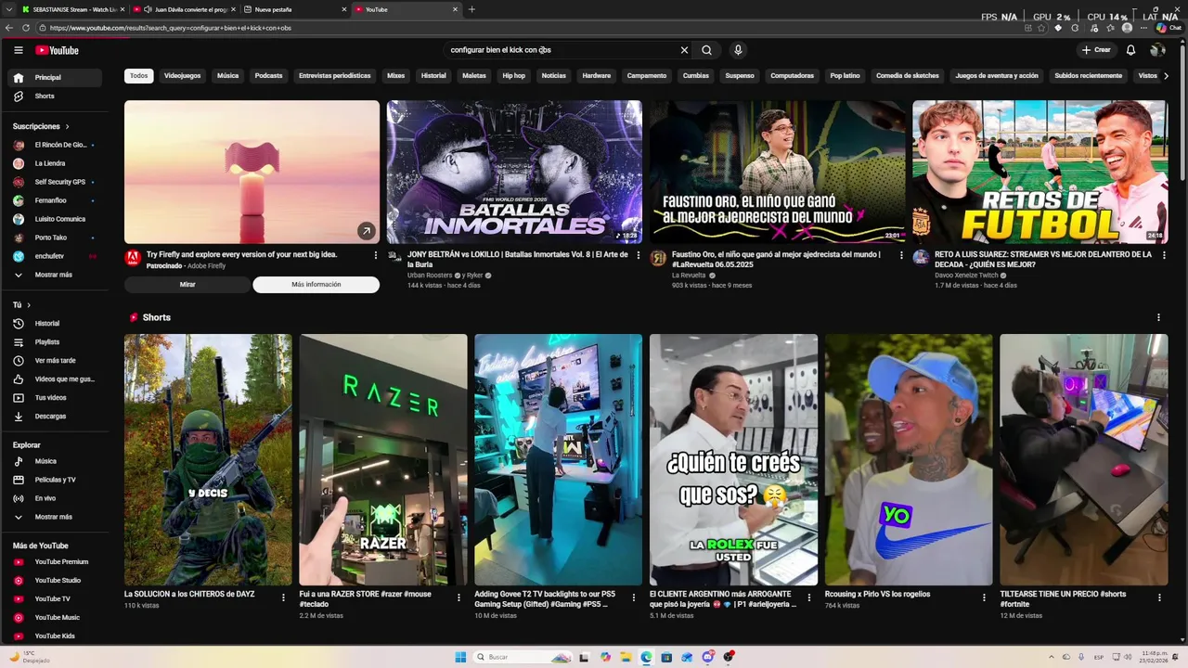Image resolution: width=1188 pixels, height=668 pixels.
Task: Click the Crear button
Action: [1096, 50]
